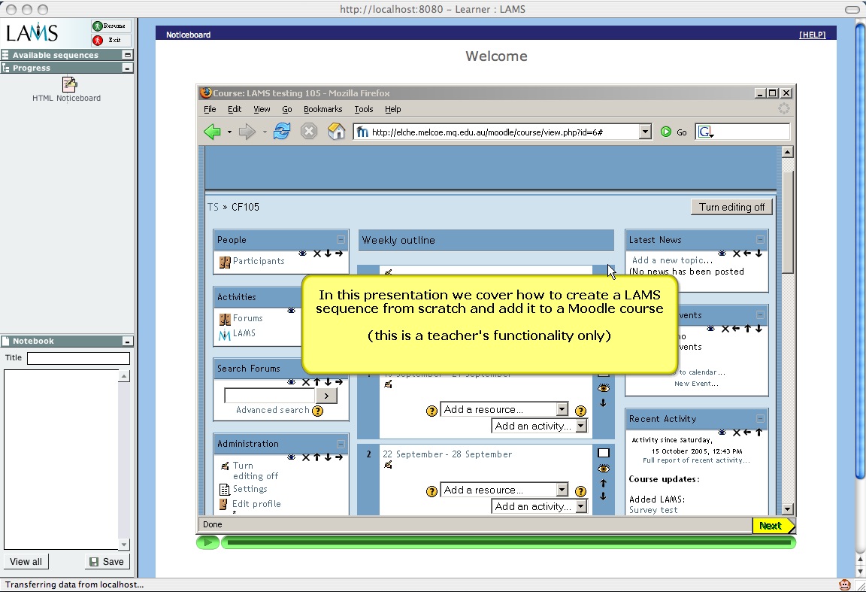Open the Tools menu
This screenshot has height=592, width=866.
pyautogui.click(x=364, y=109)
